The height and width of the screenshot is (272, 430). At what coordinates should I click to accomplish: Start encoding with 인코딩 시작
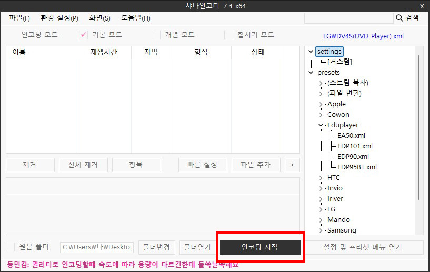click(x=260, y=247)
